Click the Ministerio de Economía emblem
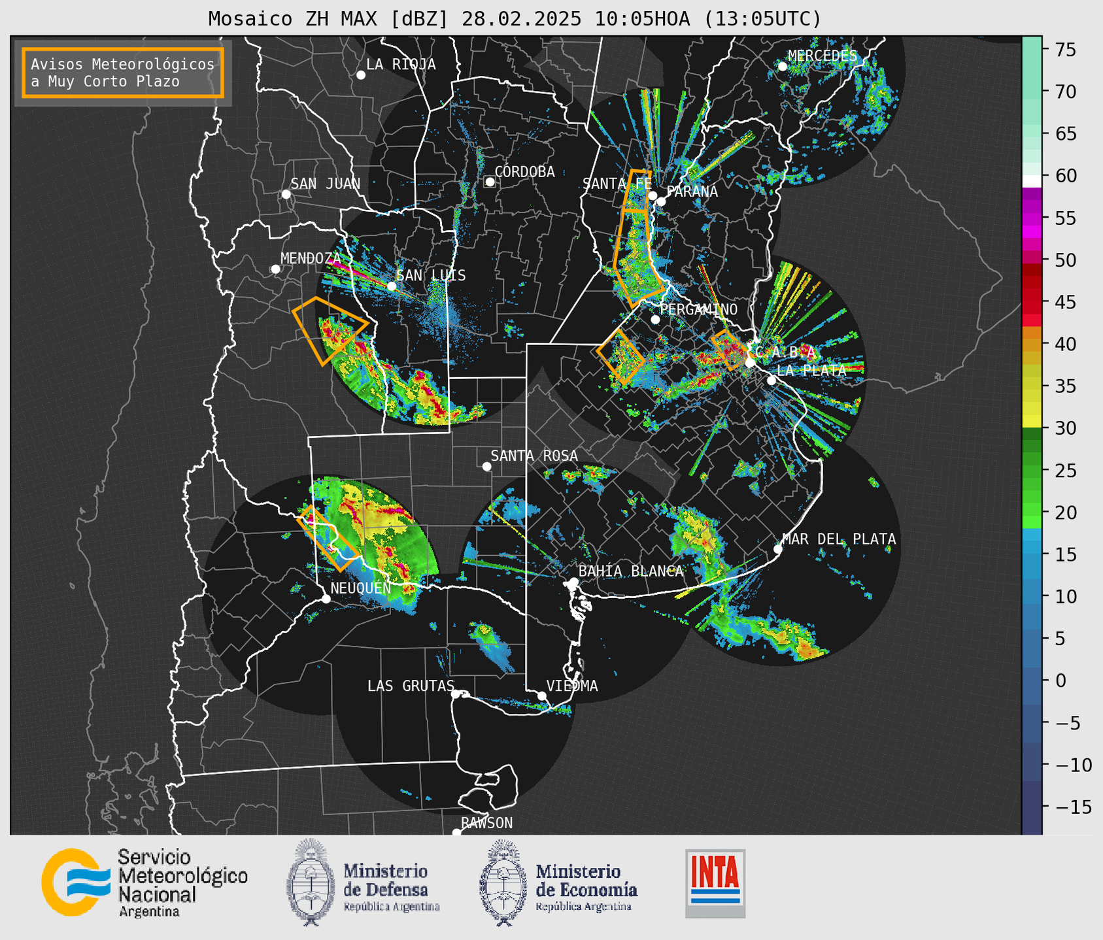The height and width of the screenshot is (940, 1103). pos(503,882)
